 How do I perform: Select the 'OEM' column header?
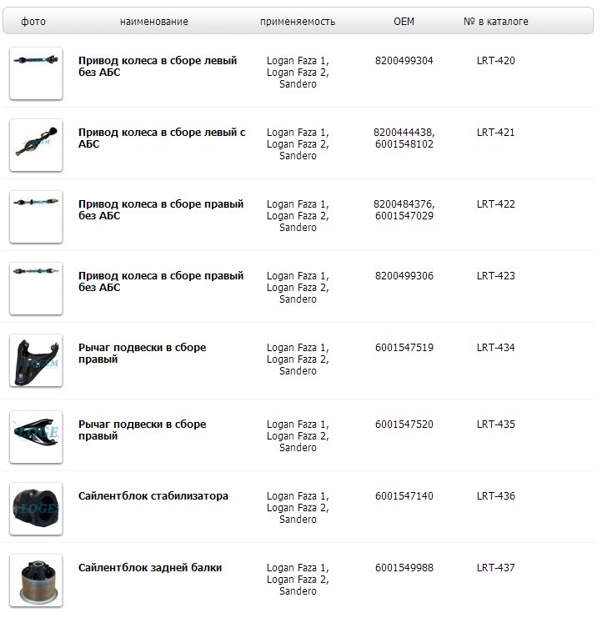(x=404, y=22)
